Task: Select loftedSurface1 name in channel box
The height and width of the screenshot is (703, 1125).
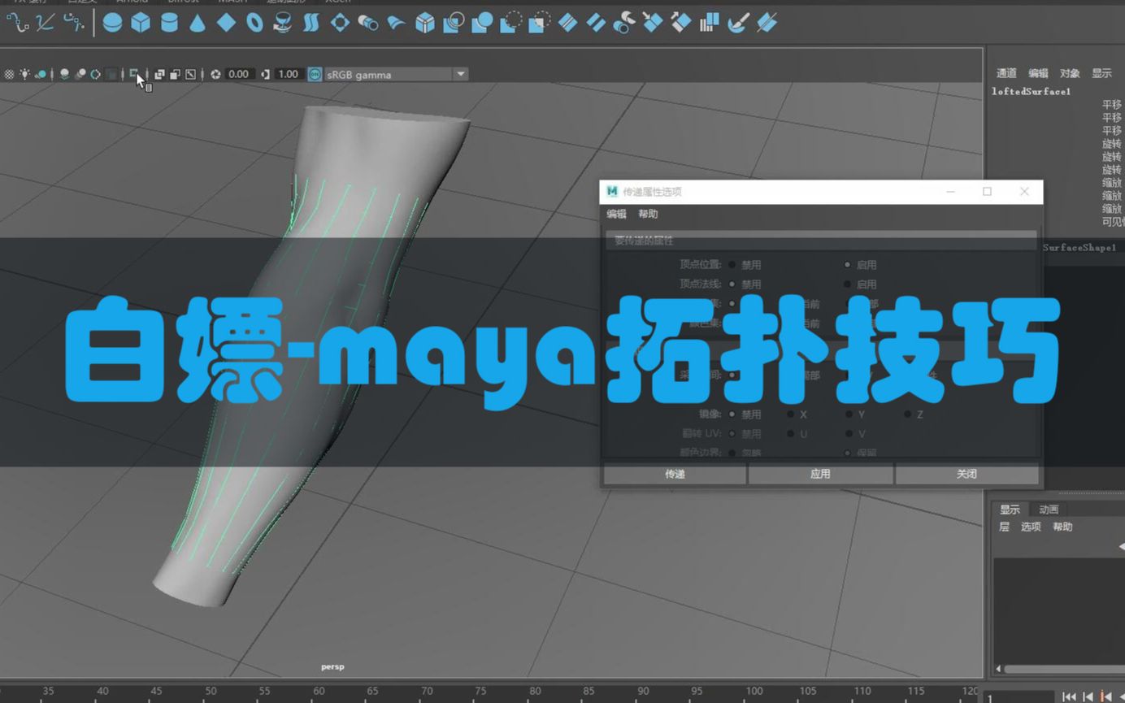Action: (1031, 92)
